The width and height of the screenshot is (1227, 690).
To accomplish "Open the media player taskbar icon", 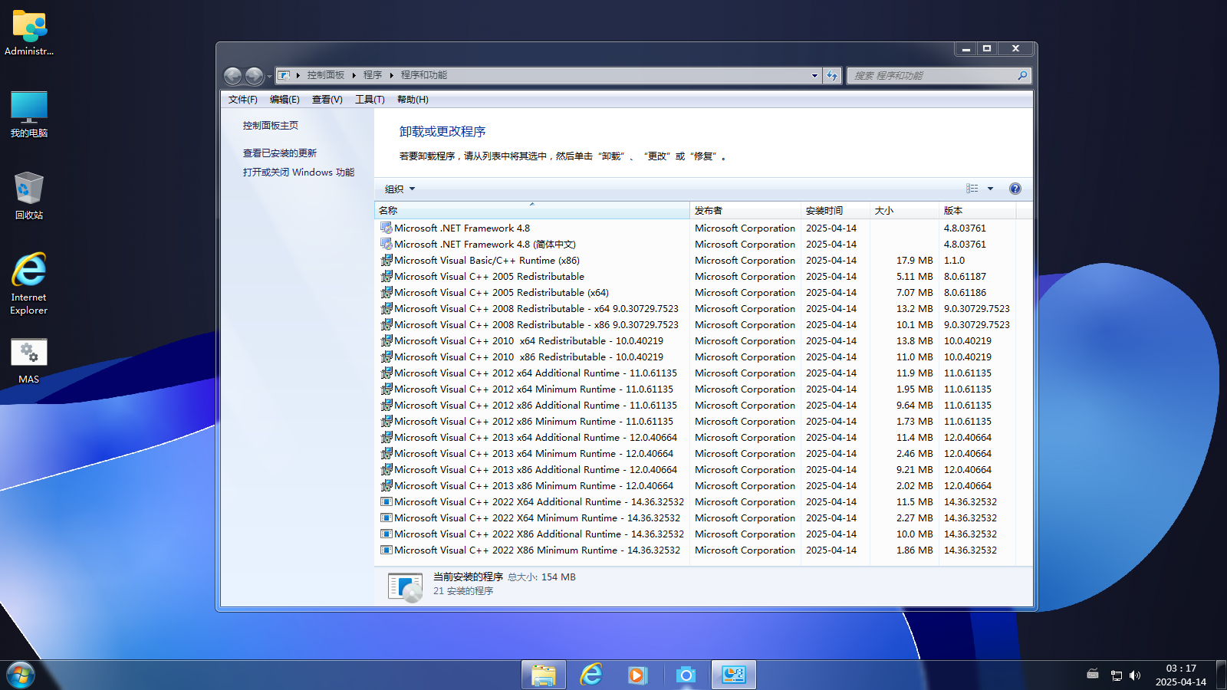I will [x=638, y=675].
